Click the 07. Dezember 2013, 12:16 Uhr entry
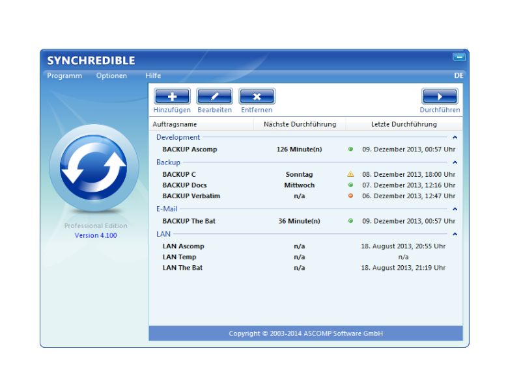 pyautogui.click(x=409, y=185)
